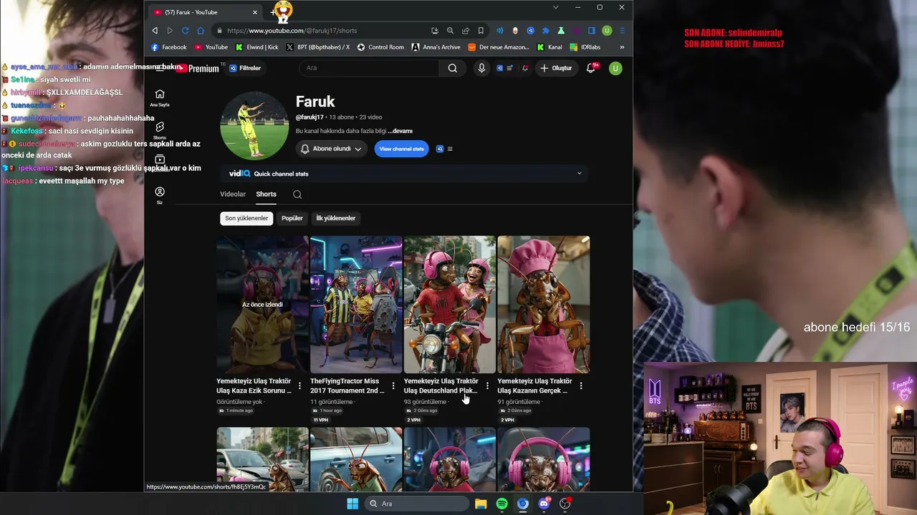Open the Facebook bookmark

coord(169,47)
